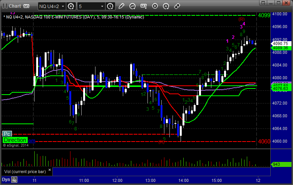Click the bar replay play icon
The width and height of the screenshot is (293, 185).
[155, 6]
